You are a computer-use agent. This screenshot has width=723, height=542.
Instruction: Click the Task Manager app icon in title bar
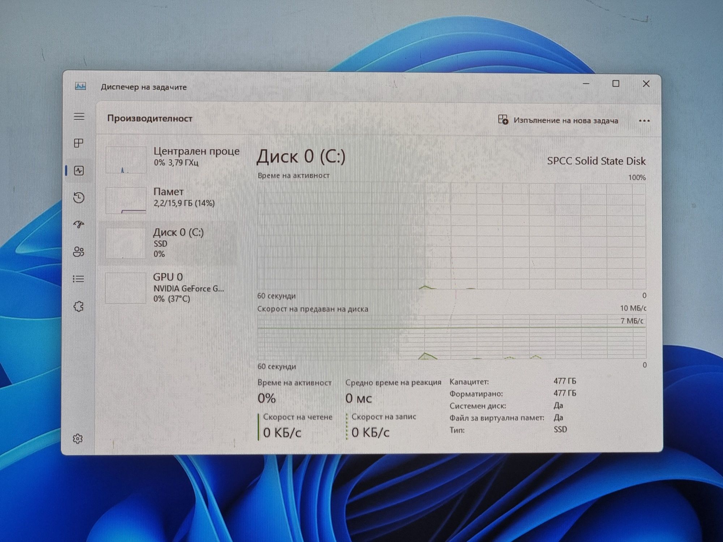(80, 86)
